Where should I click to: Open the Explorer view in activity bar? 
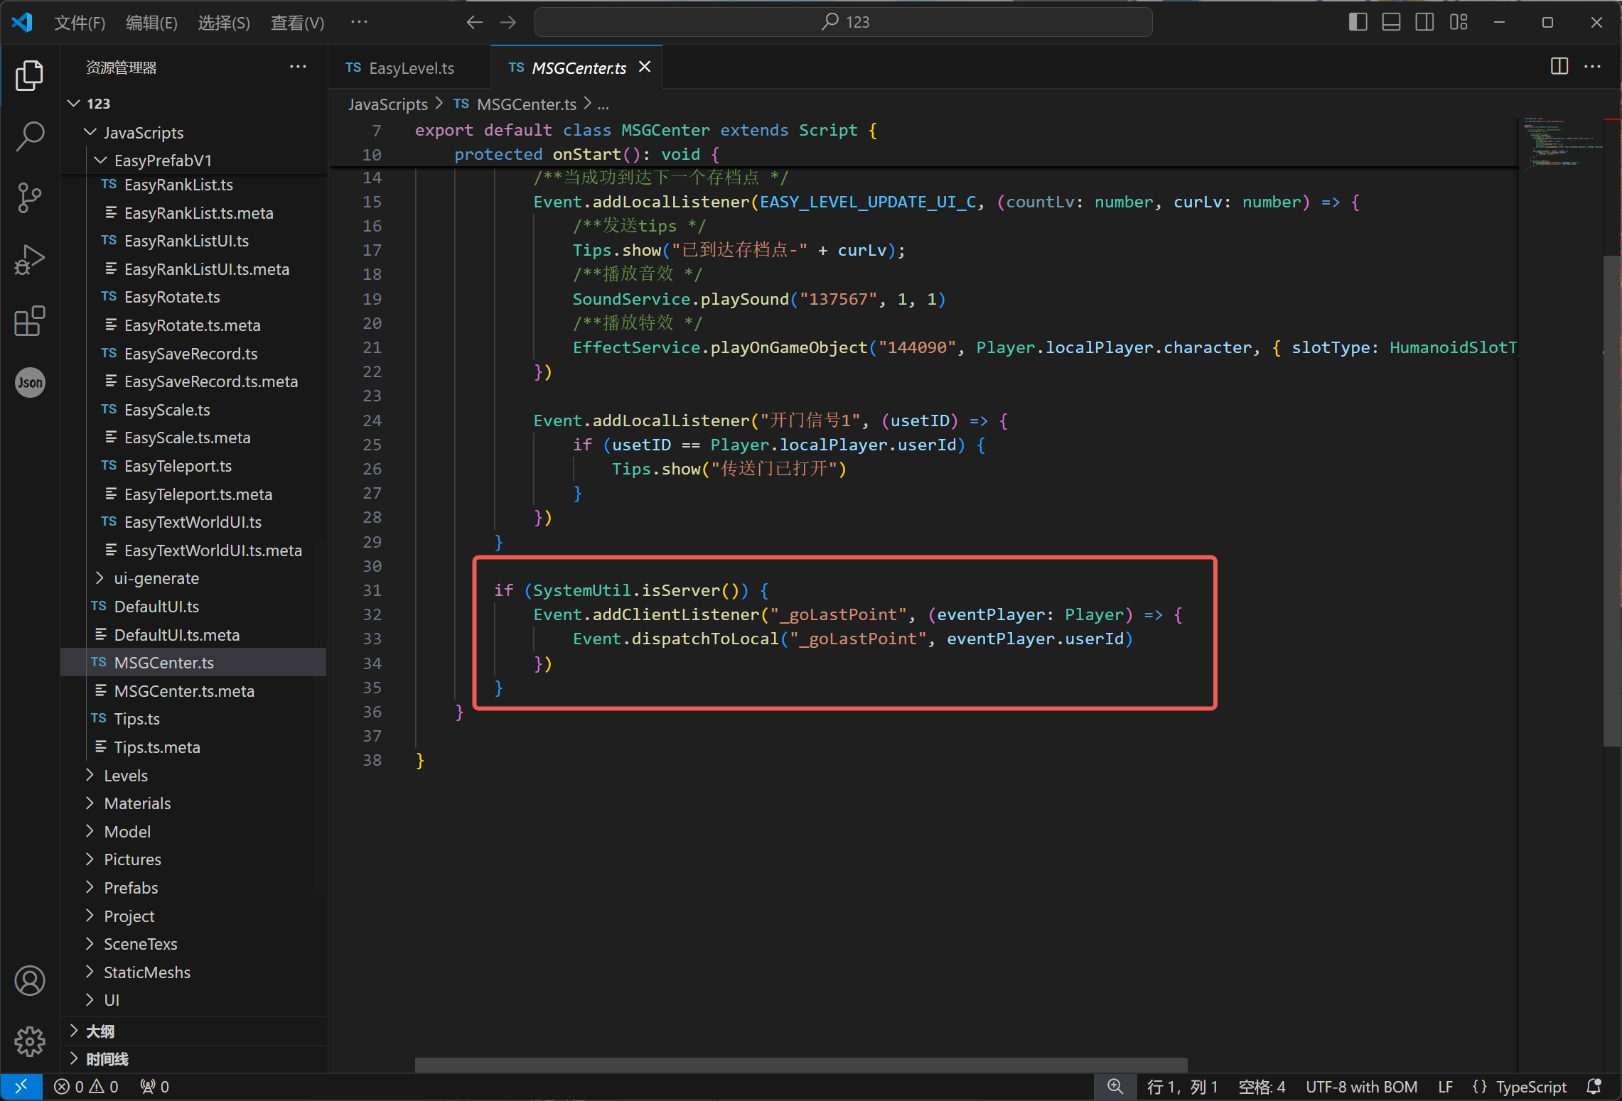(29, 75)
